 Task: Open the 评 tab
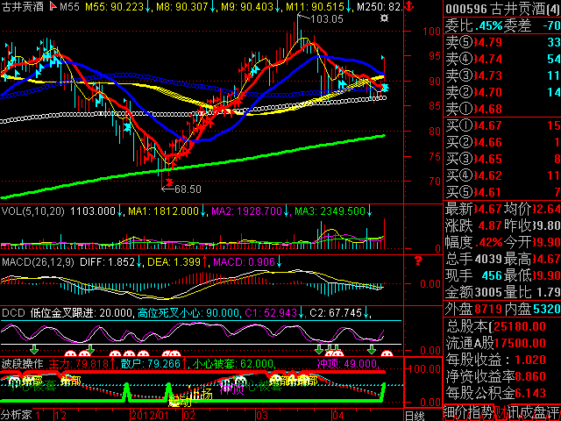pyautogui.click(x=551, y=411)
